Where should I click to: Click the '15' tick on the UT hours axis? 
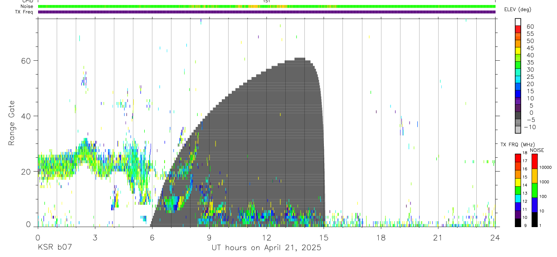coord(323,237)
